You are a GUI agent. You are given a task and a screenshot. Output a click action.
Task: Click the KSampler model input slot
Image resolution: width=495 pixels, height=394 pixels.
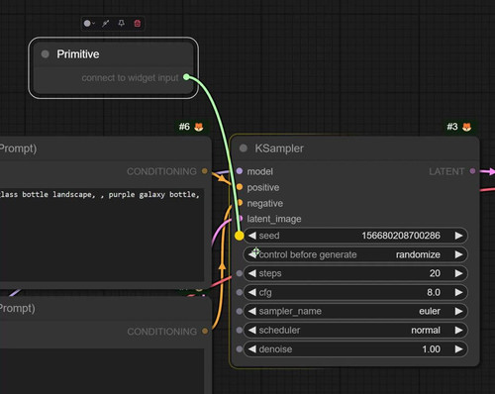point(240,171)
